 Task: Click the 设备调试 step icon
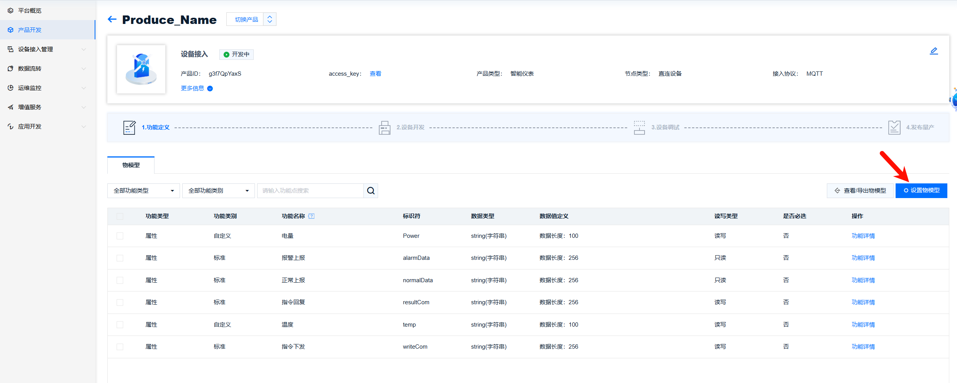[x=639, y=127]
